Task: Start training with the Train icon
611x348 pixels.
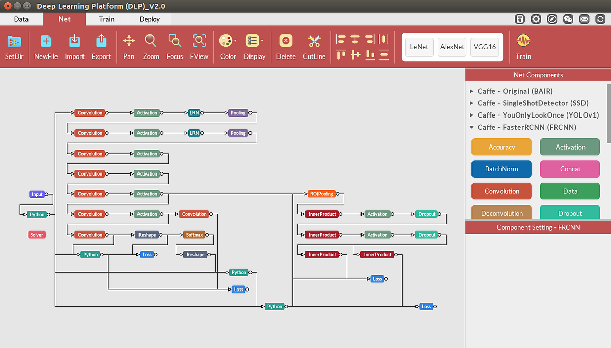Action: point(523,46)
